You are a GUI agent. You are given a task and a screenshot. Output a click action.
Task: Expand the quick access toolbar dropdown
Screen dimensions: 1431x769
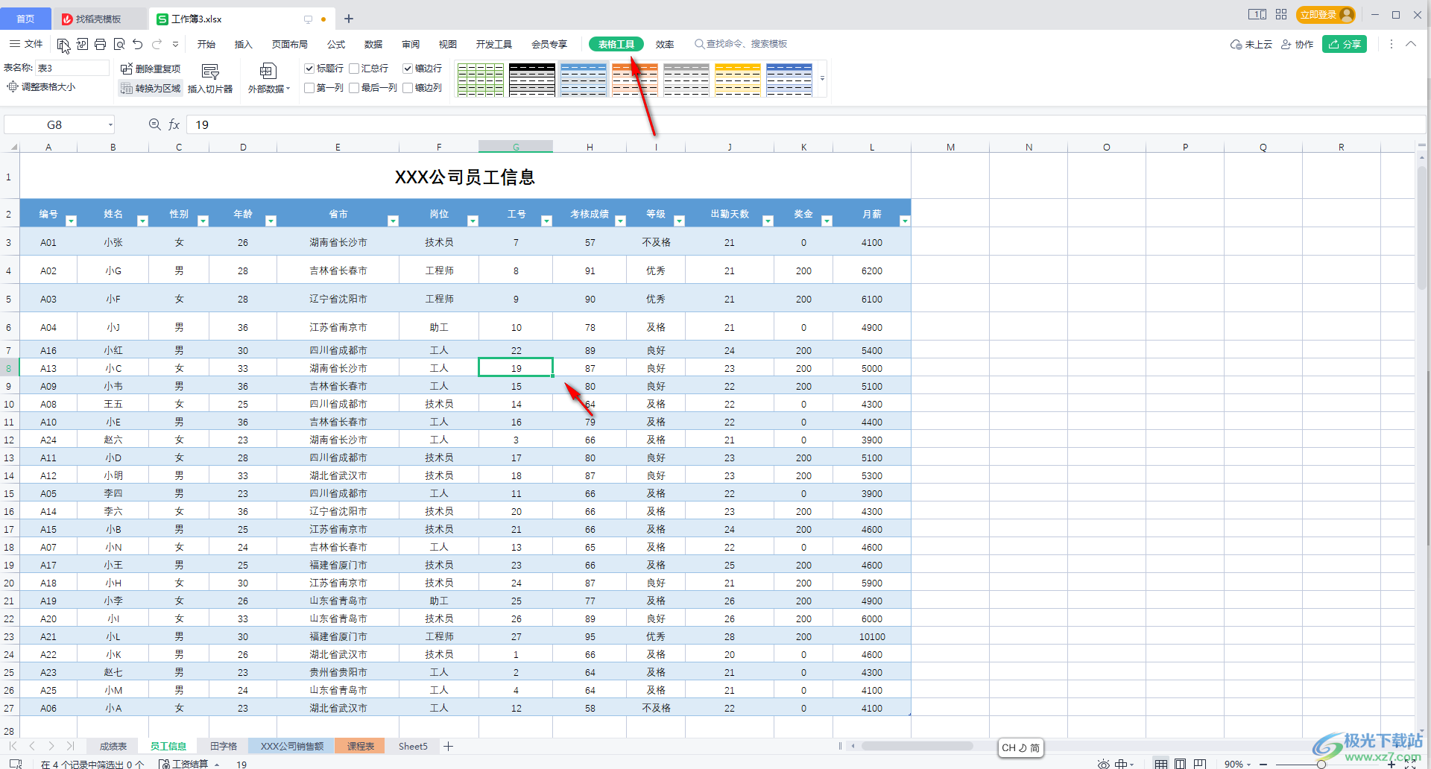point(176,44)
